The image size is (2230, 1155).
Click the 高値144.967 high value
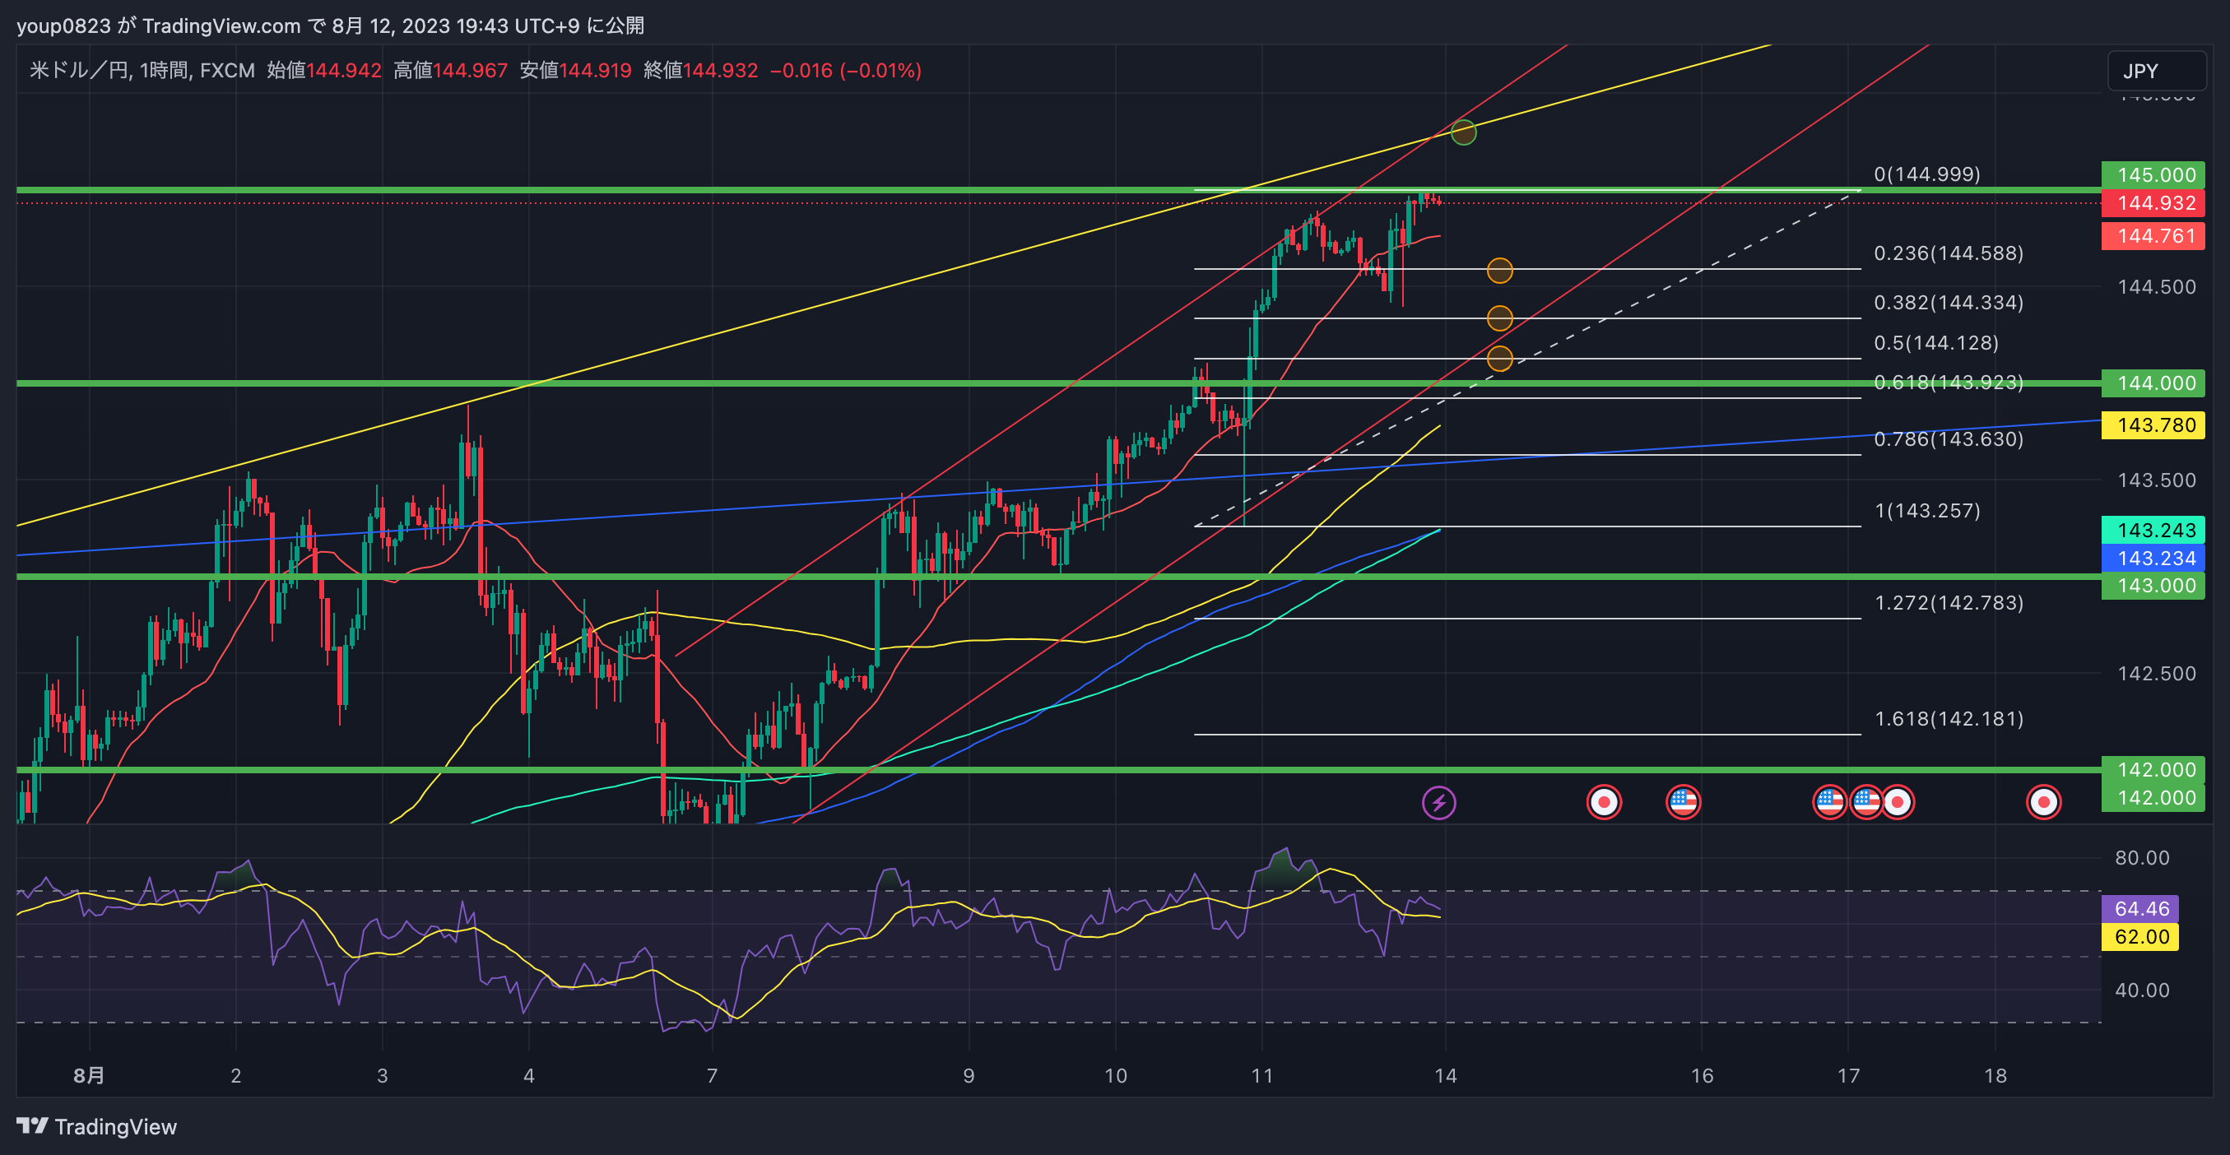coord(450,70)
